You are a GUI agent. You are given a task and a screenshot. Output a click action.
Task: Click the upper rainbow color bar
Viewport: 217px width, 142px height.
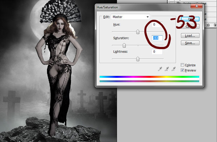click(149, 77)
